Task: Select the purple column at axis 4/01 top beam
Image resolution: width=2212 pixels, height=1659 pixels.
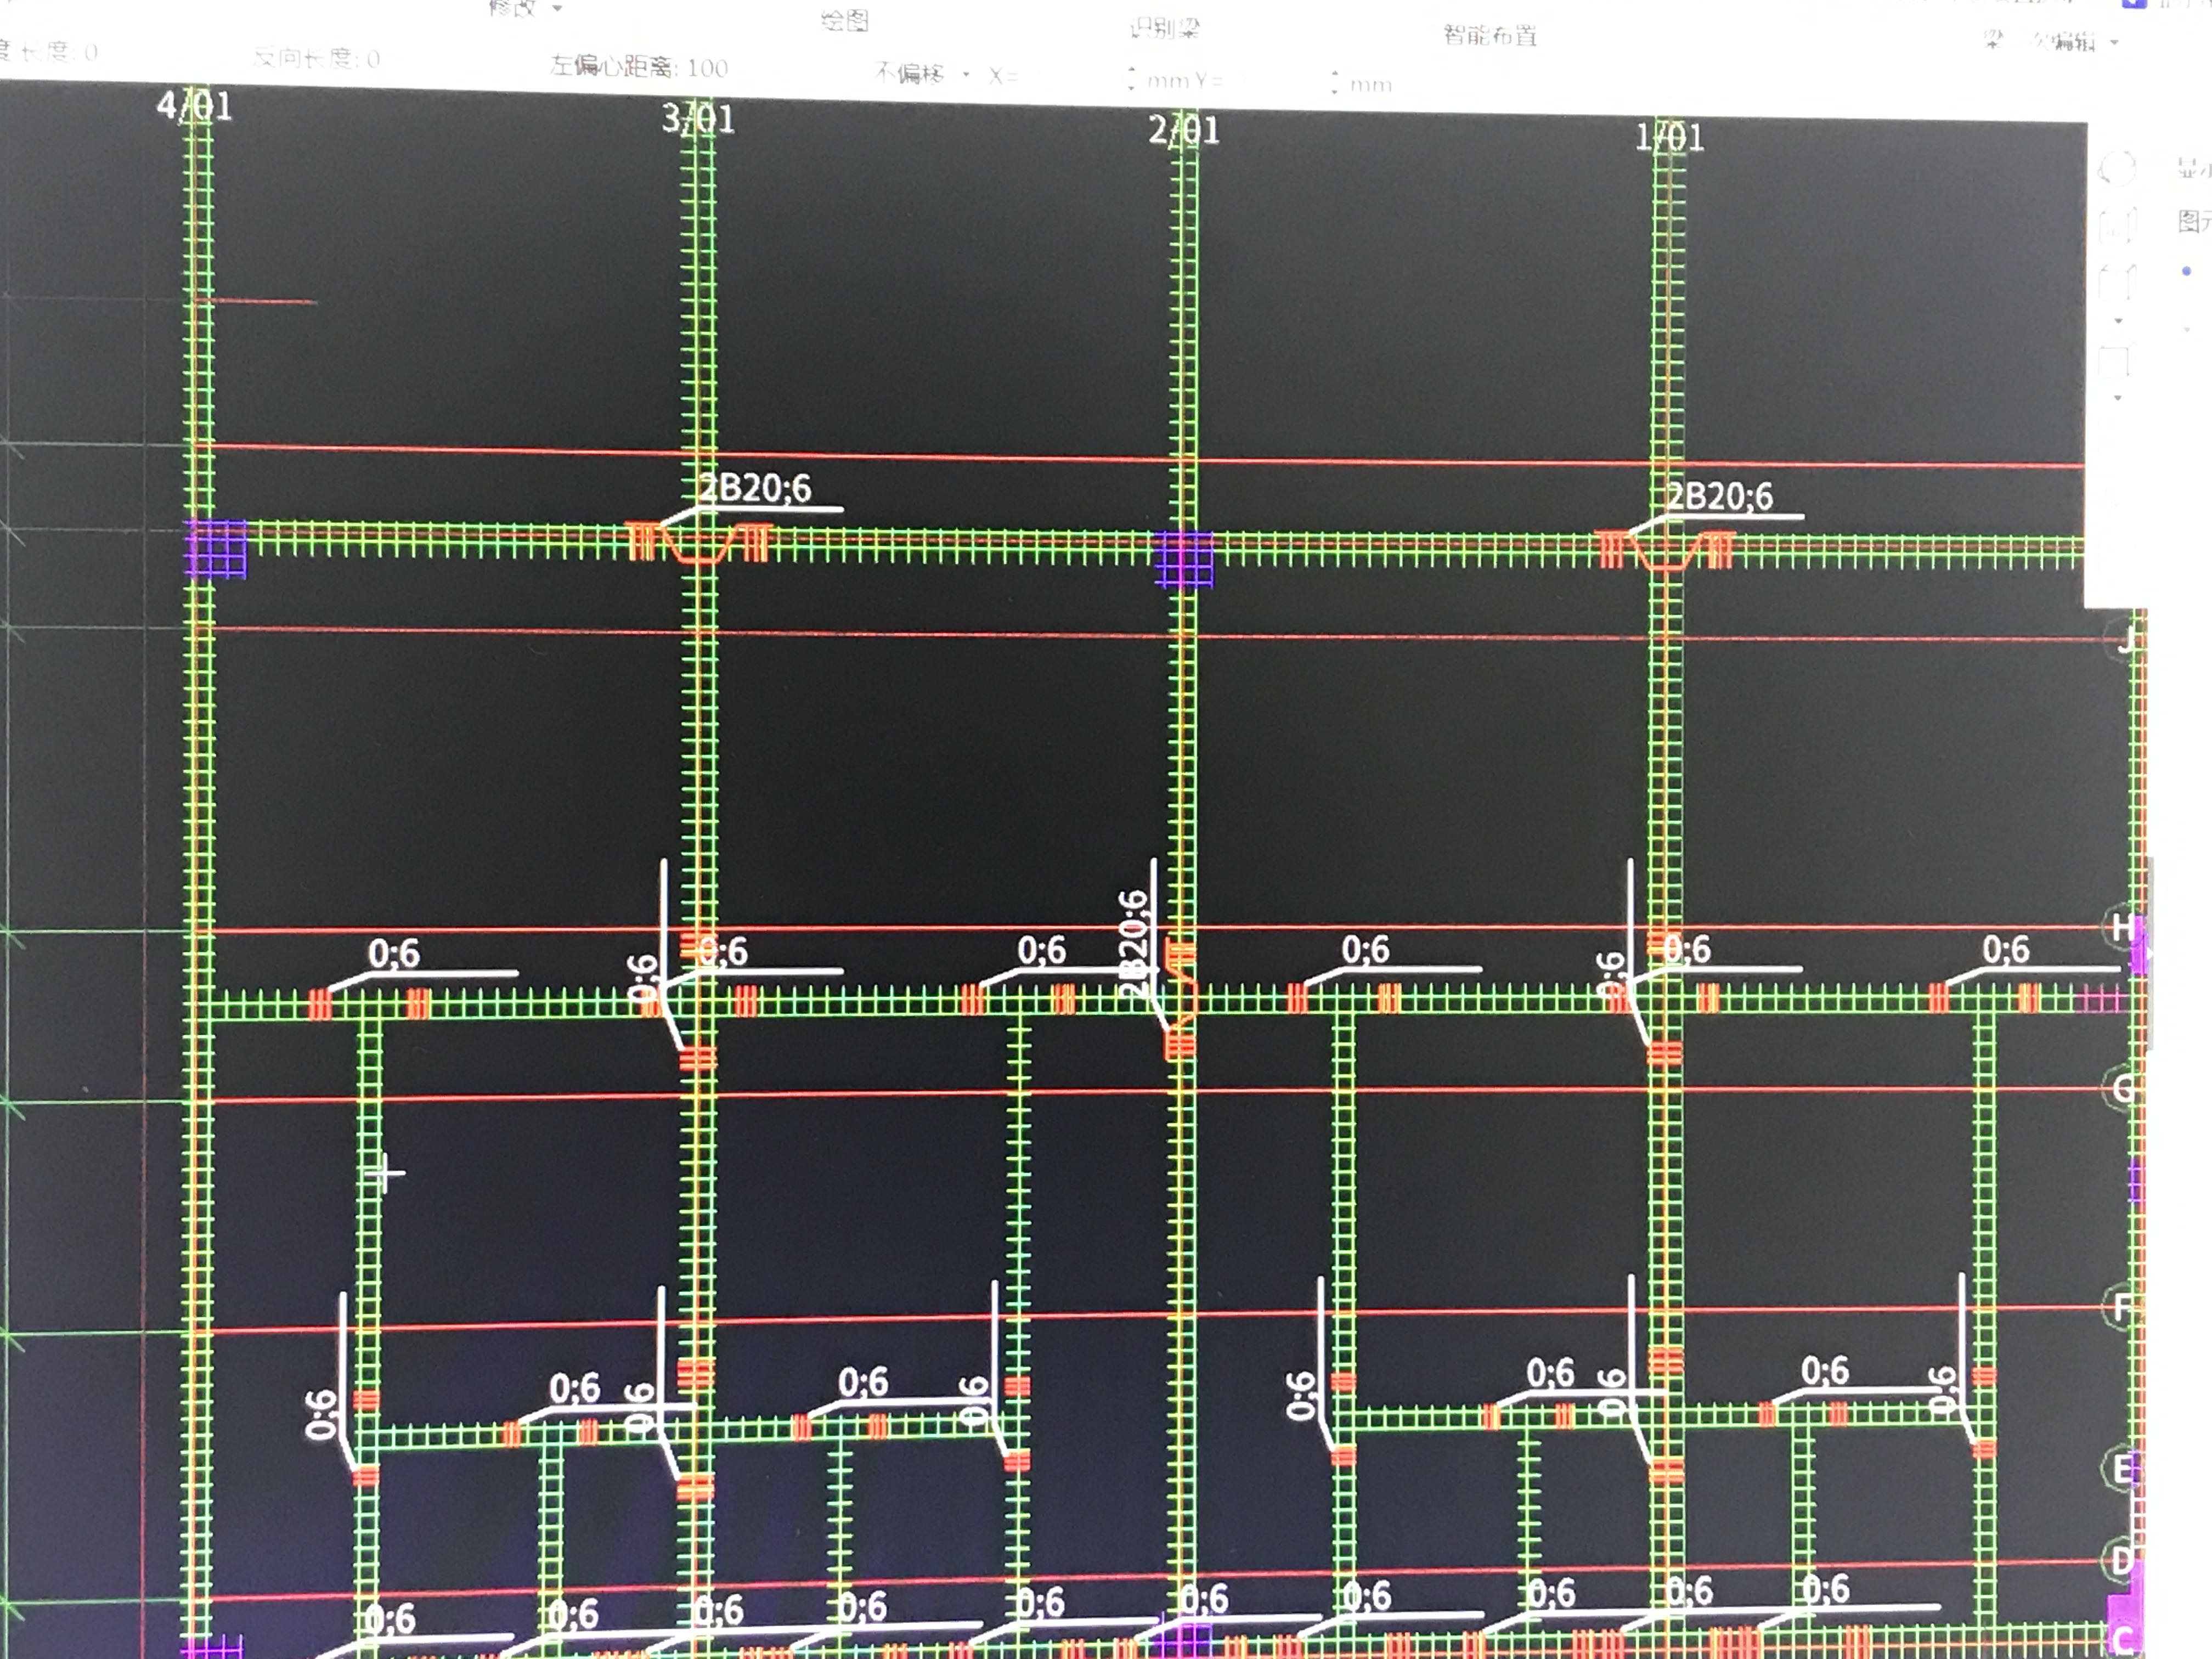Action: pyautogui.click(x=216, y=548)
